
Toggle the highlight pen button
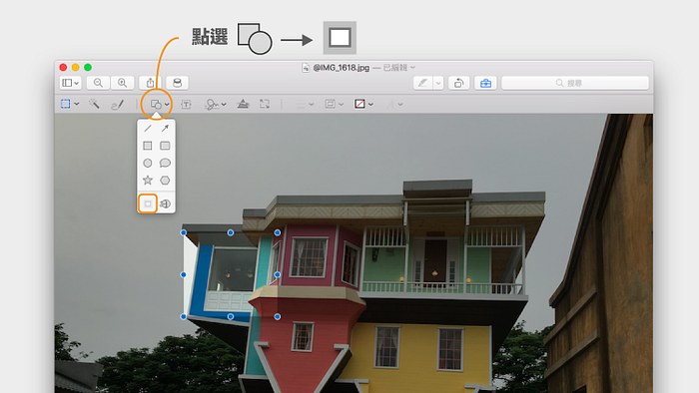click(422, 83)
